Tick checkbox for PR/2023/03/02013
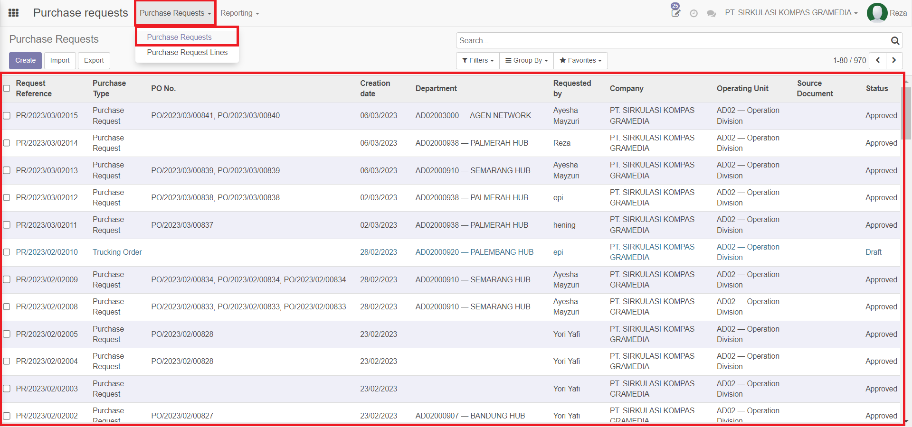The image size is (912, 427). tap(7, 170)
